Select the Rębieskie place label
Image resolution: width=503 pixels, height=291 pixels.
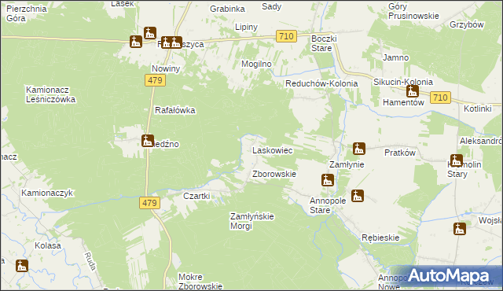[x=380, y=238]
